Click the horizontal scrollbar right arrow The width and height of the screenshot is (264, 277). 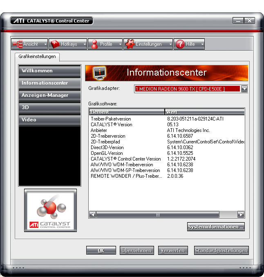pyautogui.click(x=241, y=214)
